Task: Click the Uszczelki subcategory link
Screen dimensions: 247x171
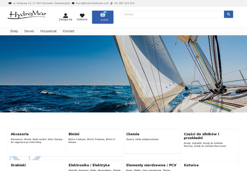Action: tap(197, 143)
